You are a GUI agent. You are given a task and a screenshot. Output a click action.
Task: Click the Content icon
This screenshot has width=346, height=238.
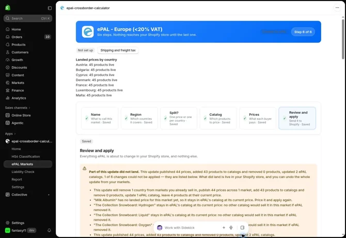tap(8, 75)
